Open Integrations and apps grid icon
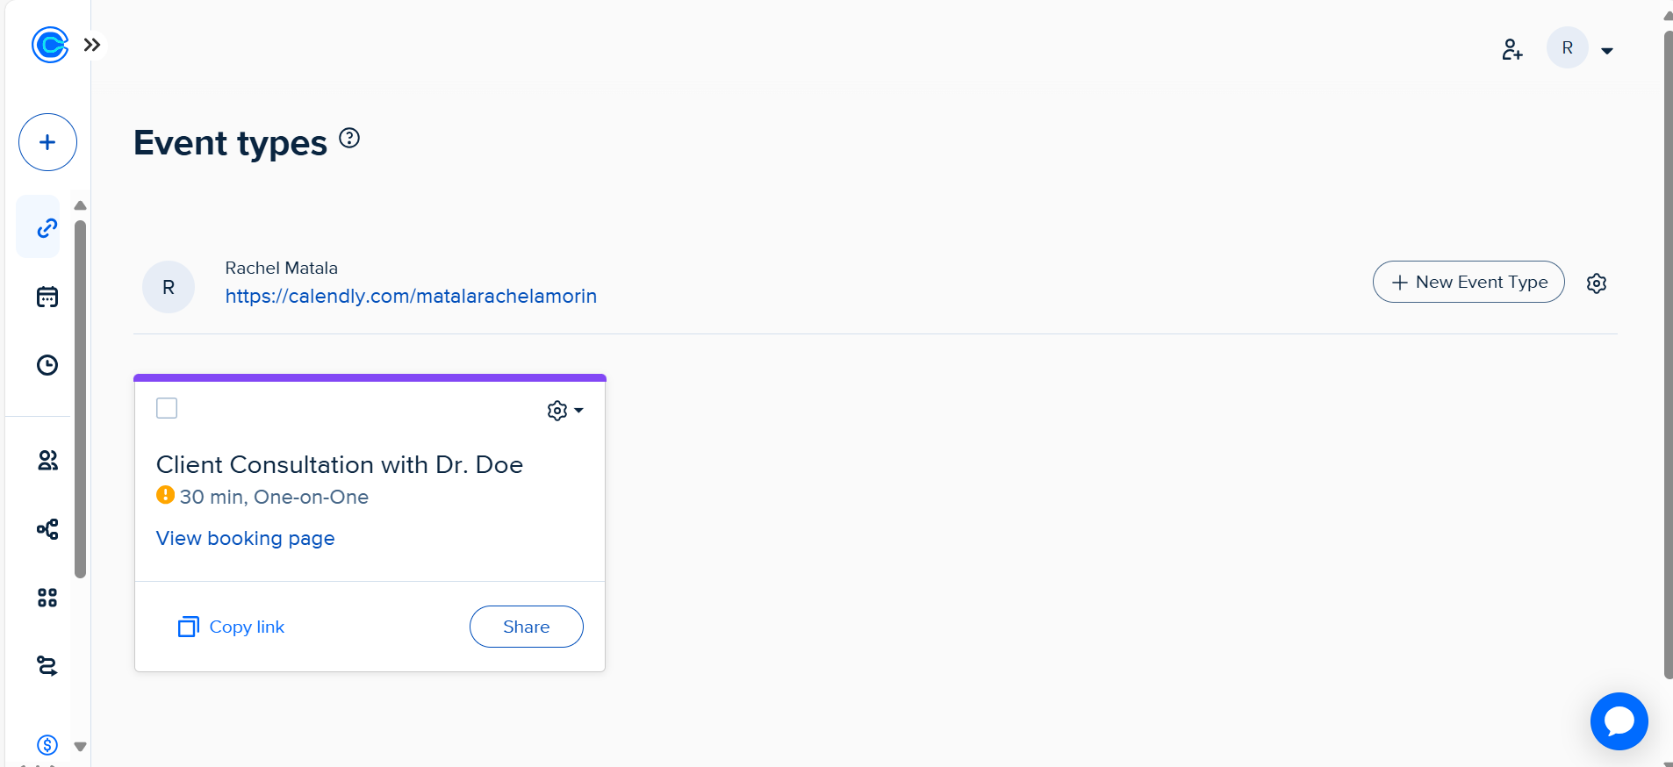This screenshot has height=767, width=1673. click(x=47, y=598)
